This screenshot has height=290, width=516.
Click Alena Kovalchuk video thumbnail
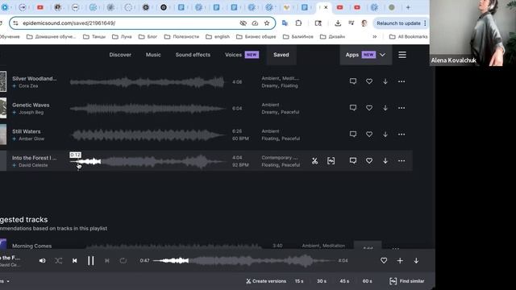coord(472,33)
